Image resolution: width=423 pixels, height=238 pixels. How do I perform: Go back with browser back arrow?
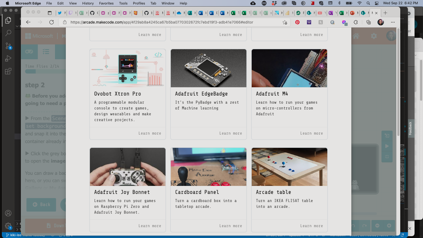(28, 22)
